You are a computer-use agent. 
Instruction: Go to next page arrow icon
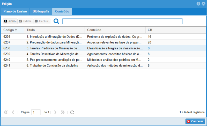[x=55, y=112]
